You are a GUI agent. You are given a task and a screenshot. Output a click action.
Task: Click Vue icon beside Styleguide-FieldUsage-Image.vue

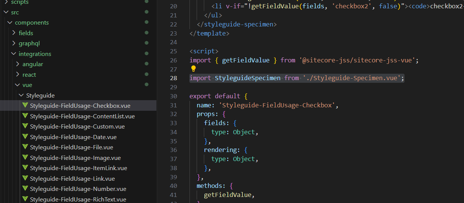pos(25,158)
